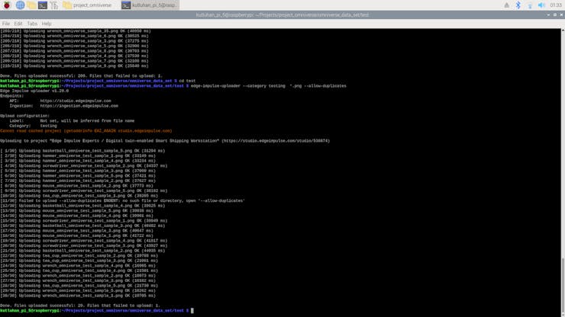This screenshot has width=565, height=317.
Task: Launch a new terminal from the taskbar launcher
Action: pos(43,5)
